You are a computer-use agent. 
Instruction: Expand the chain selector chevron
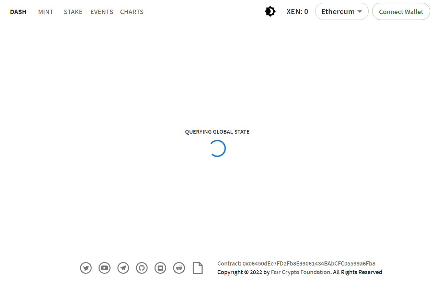(x=359, y=11)
